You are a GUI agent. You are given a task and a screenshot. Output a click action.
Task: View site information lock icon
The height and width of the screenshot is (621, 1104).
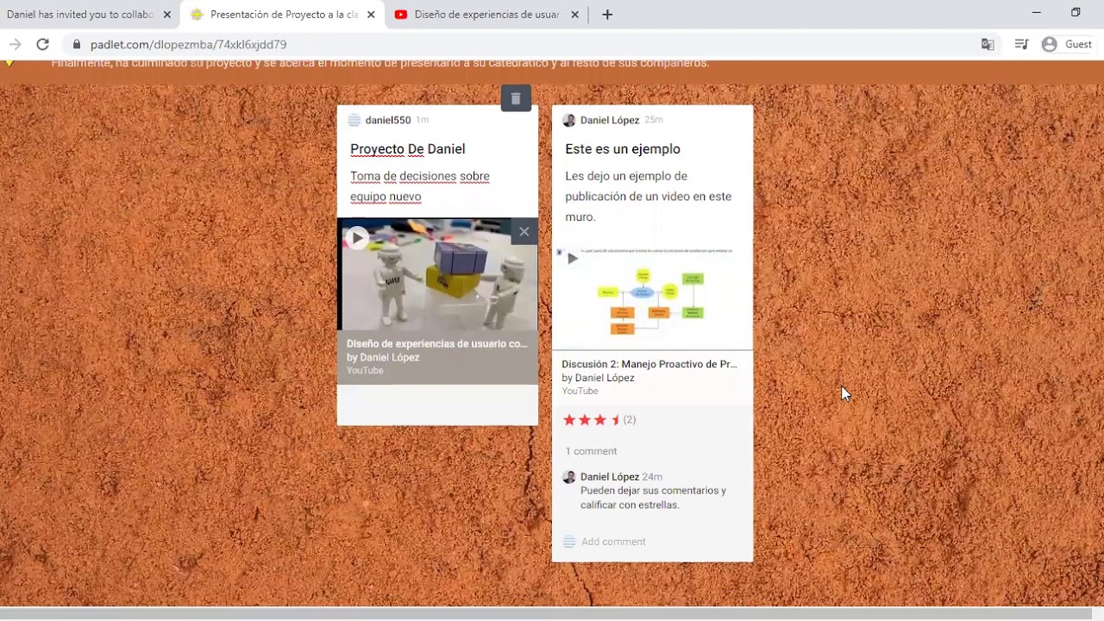[76, 44]
